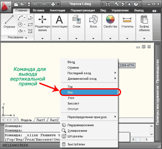Click the Редактирование move icon
This screenshot has height=149, width=162.
(43, 19)
